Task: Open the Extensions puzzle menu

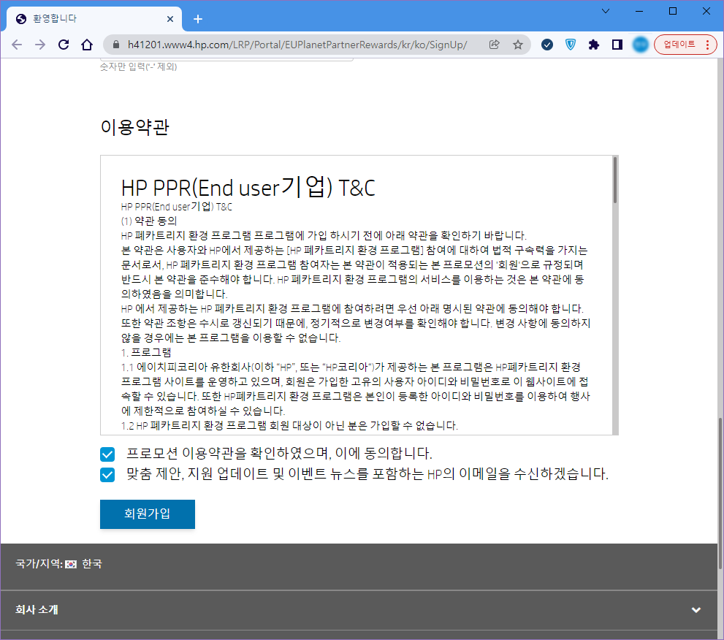Action: point(594,45)
